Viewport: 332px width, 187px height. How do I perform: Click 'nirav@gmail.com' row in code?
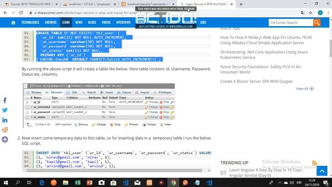[73, 157]
